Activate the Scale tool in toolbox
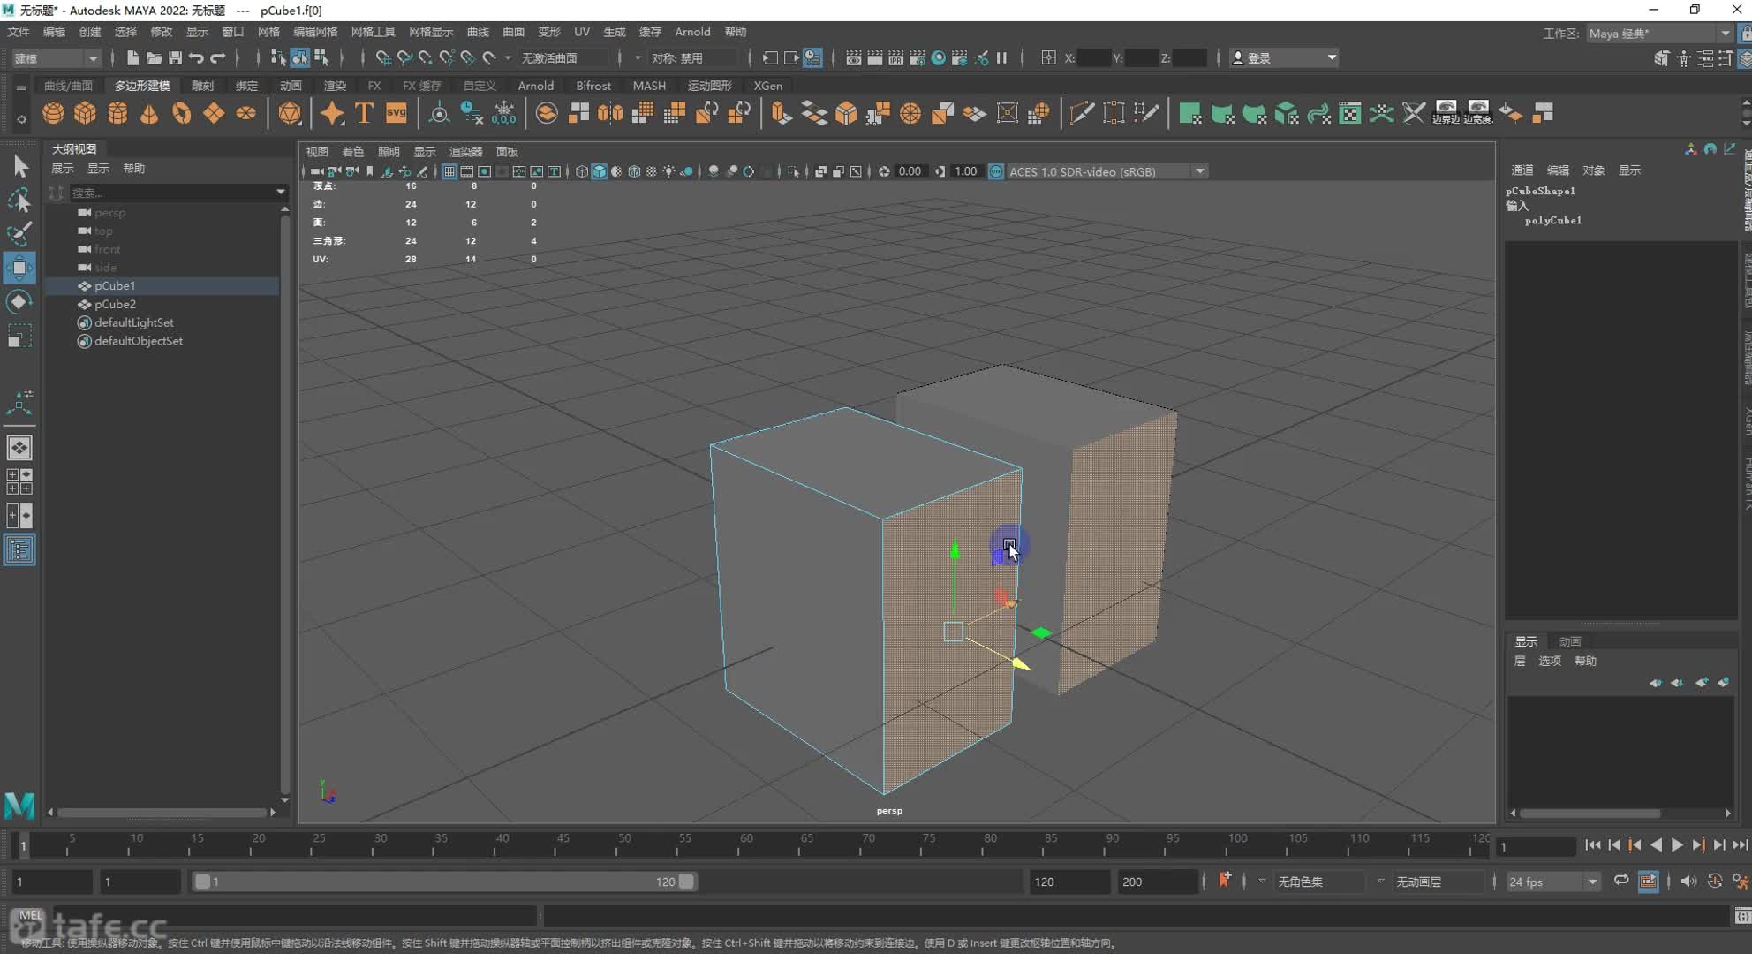The image size is (1752, 954). click(19, 337)
